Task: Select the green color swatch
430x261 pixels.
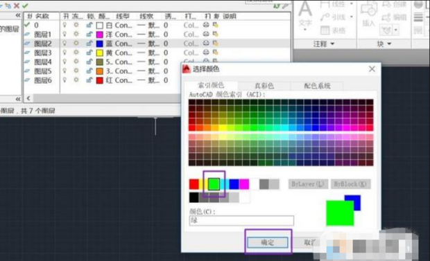Action: click(x=214, y=184)
